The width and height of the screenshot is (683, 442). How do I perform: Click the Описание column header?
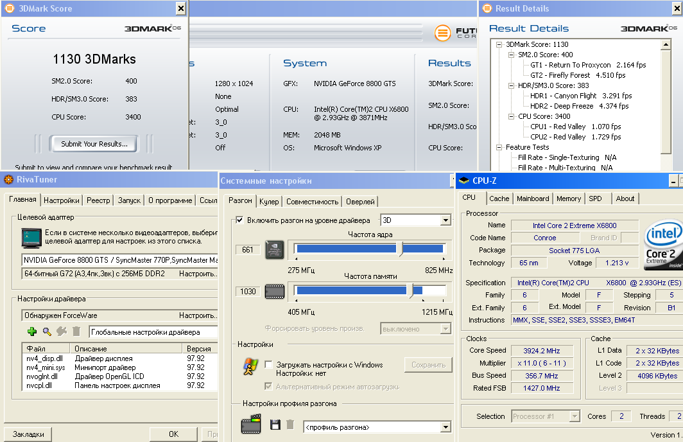coord(126,349)
